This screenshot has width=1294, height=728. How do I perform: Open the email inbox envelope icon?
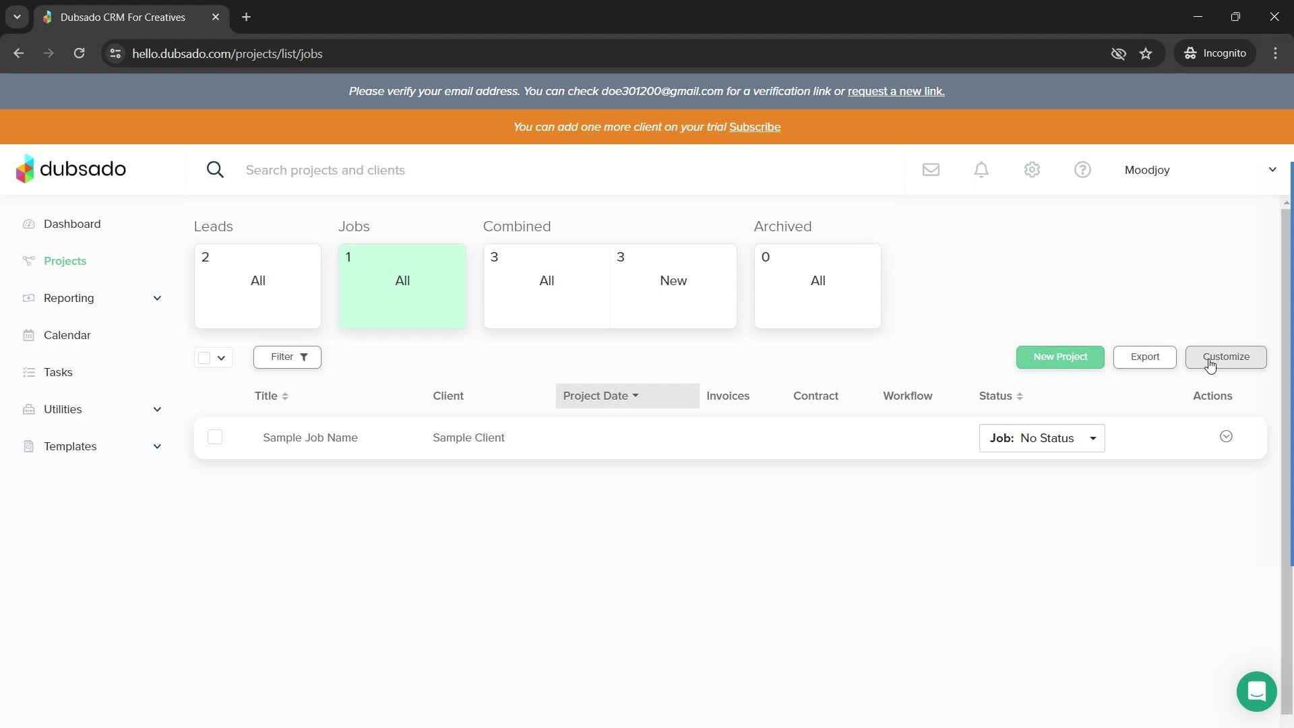[x=931, y=170]
